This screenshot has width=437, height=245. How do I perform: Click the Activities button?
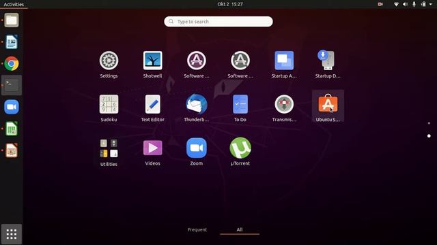coord(14,4)
